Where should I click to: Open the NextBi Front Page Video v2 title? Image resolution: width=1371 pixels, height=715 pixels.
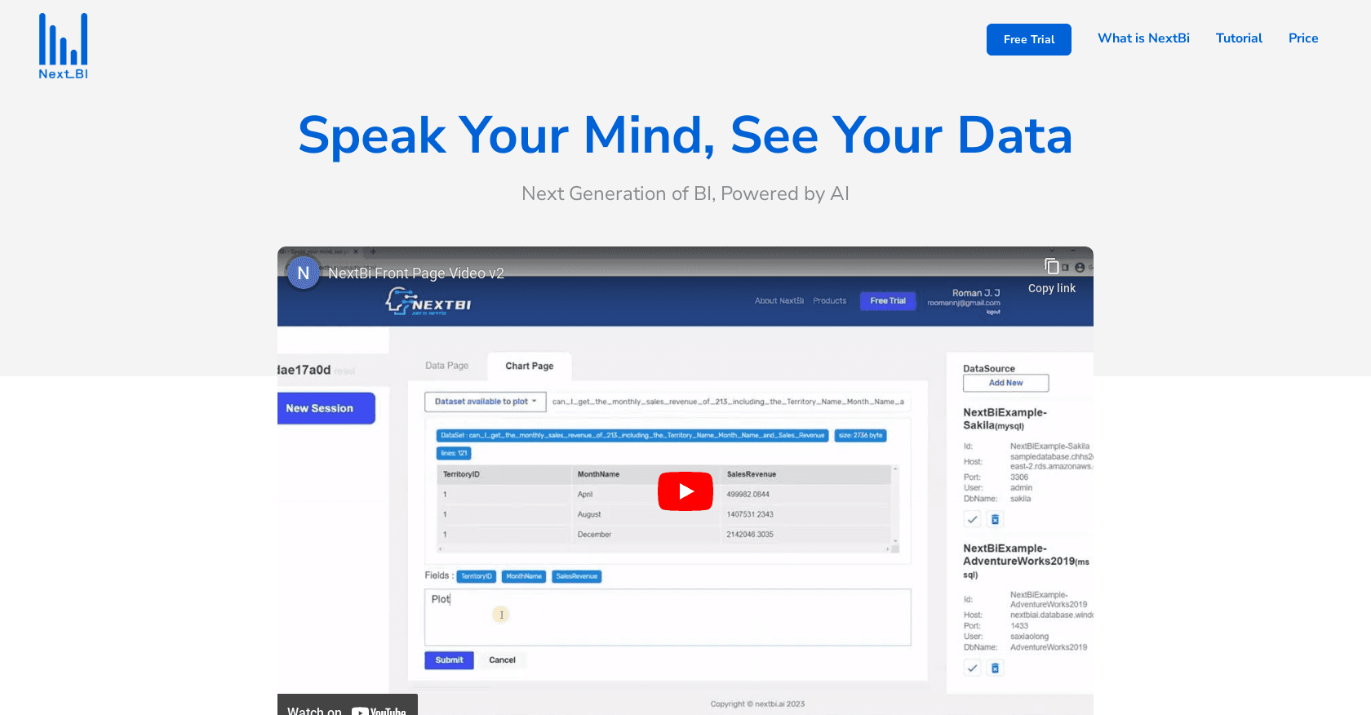point(416,273)
